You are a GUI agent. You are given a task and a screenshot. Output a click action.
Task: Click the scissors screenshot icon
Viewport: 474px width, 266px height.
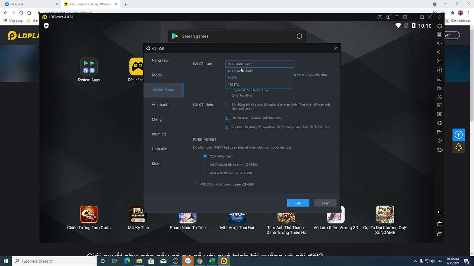tap(440, 97)
